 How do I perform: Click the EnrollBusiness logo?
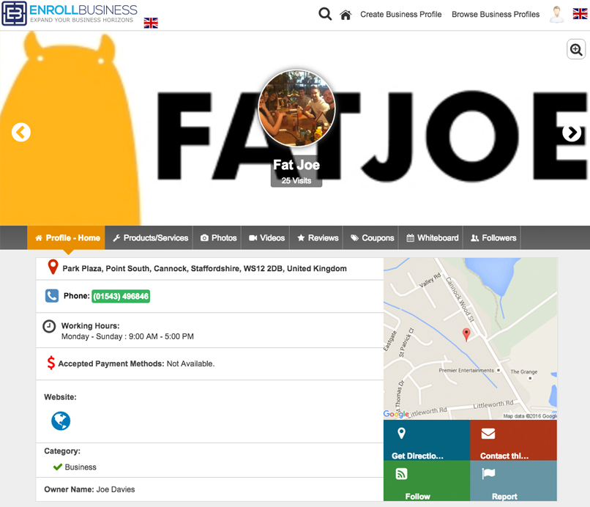tap(70, 14)
